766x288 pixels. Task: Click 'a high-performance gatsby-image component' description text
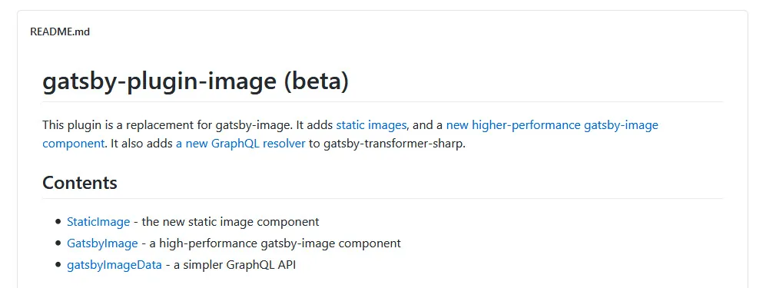275,243
